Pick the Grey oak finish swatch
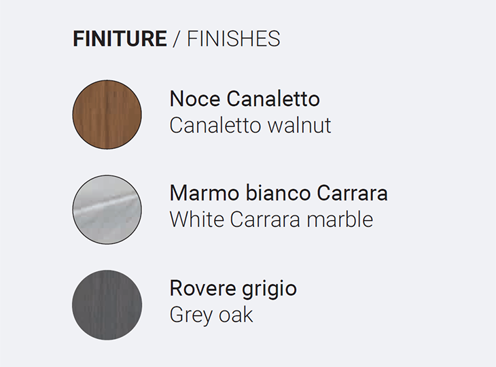 tap(107, 305)
